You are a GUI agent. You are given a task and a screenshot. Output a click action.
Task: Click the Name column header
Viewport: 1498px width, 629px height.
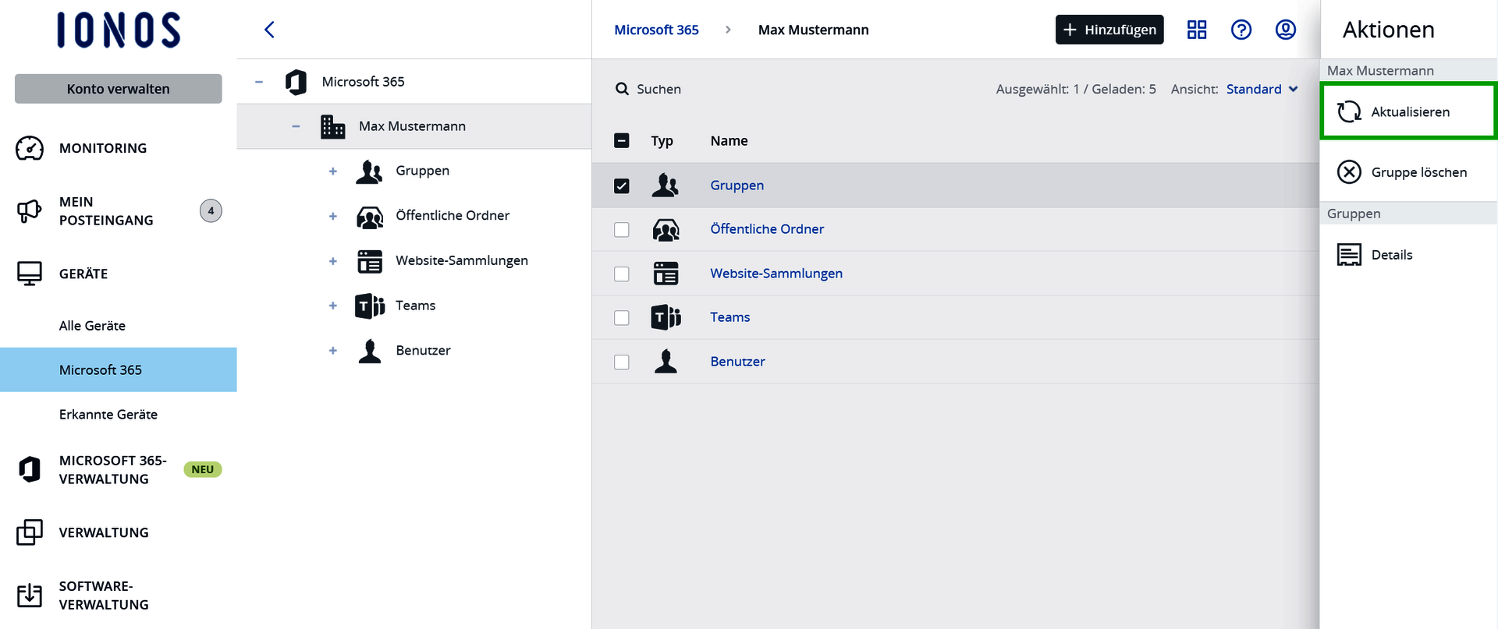coord(729,140)
